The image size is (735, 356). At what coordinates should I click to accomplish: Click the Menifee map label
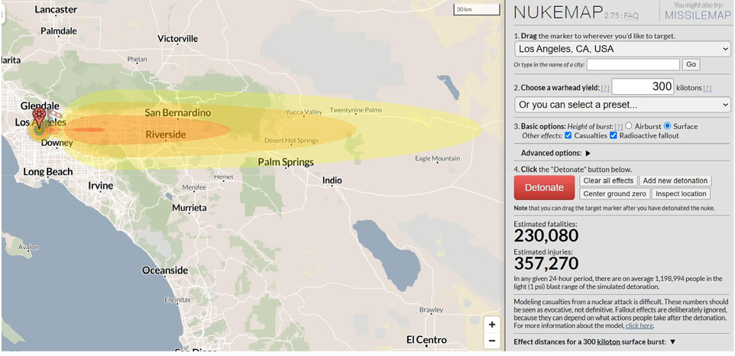click(x=194, y=187)
